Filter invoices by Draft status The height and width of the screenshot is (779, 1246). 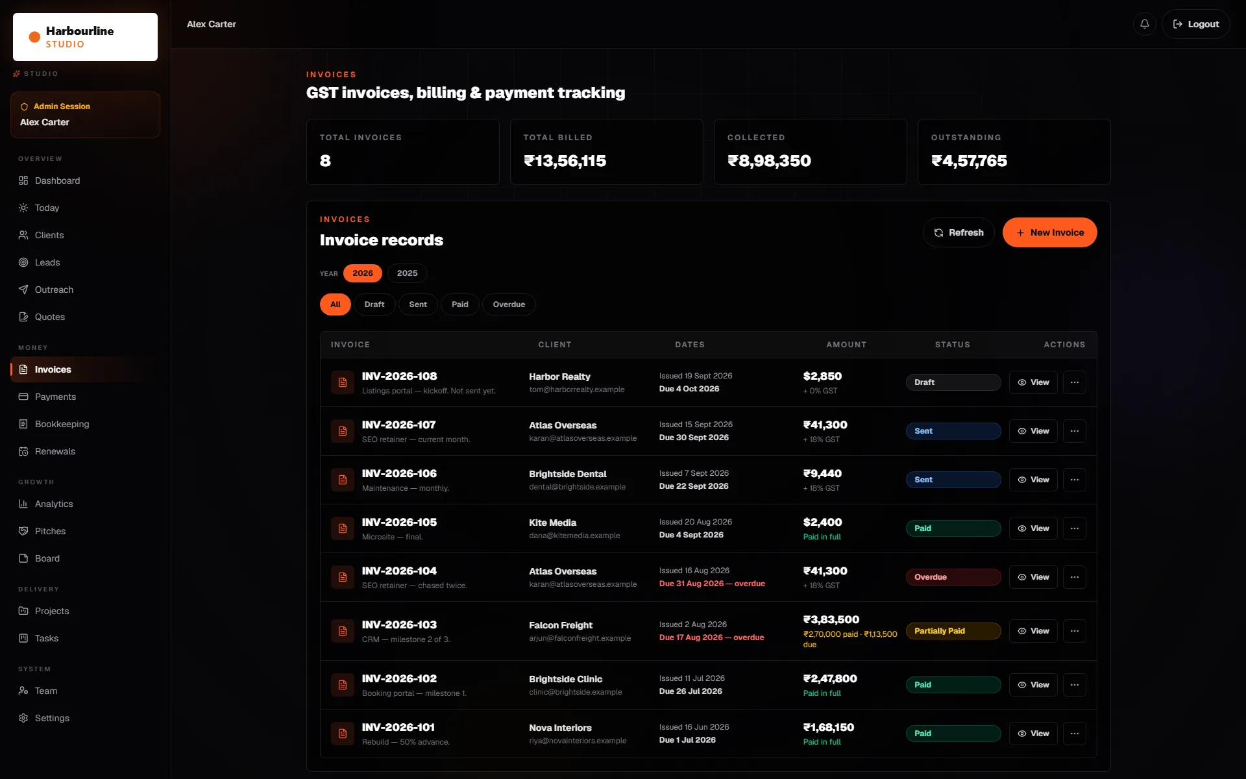coord(374,304)
